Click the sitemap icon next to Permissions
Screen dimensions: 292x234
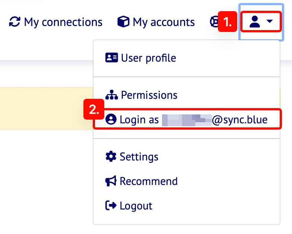coord(111,95)
